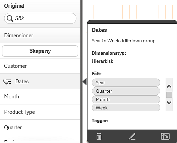This screenshot has width=177, height=143.
Task: Click the Week field pill
Action: click(x=126, y=107)
